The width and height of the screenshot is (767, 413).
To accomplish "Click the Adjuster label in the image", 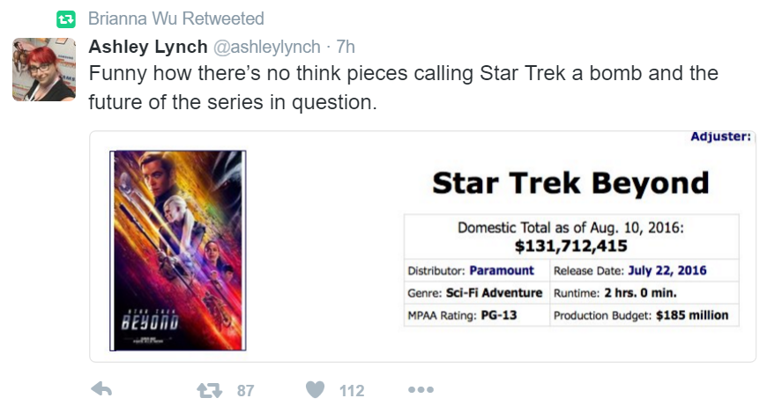I will [x=720, y=136].
